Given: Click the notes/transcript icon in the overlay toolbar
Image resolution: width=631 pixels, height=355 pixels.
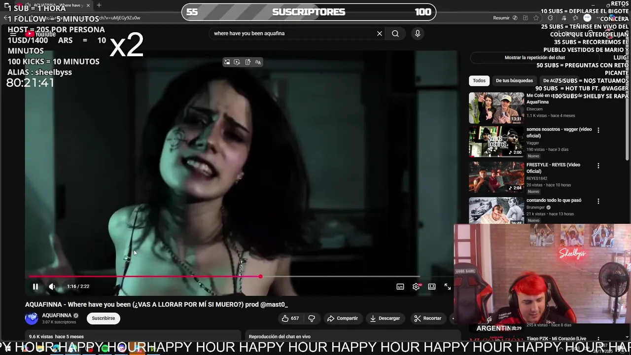Looking at the screenshot, I should click(247, 62).
